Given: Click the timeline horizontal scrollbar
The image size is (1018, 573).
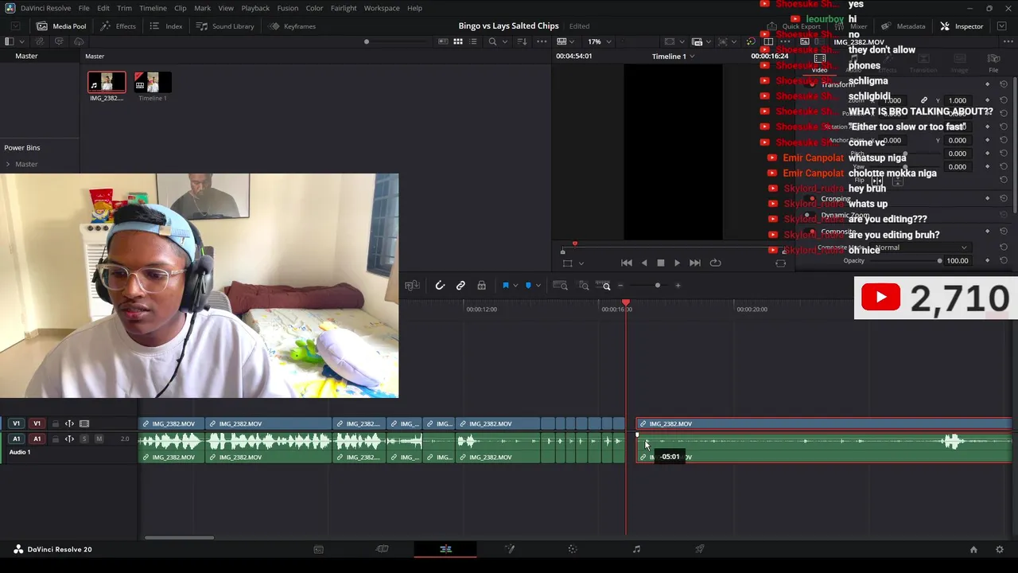Looking at the screenshot, I should (x=179, y=538).
